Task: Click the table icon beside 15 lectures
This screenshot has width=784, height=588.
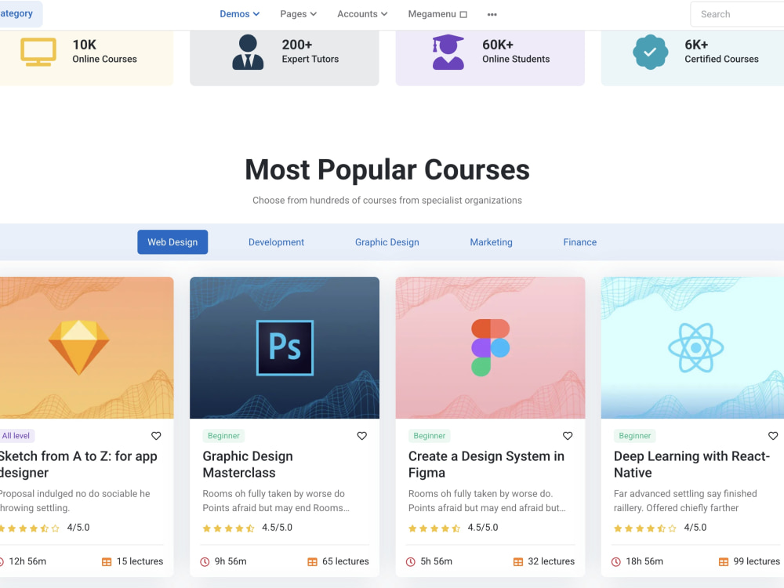Action: [107, 561]
